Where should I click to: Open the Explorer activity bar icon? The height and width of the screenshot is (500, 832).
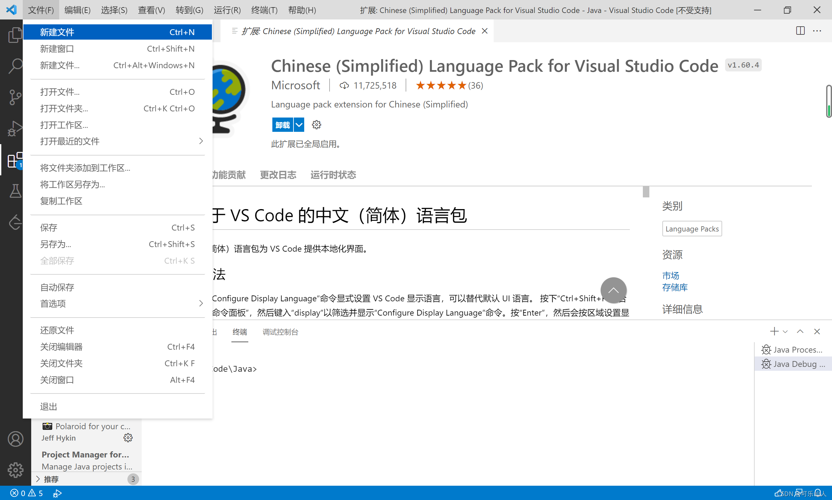coord(15,35)
